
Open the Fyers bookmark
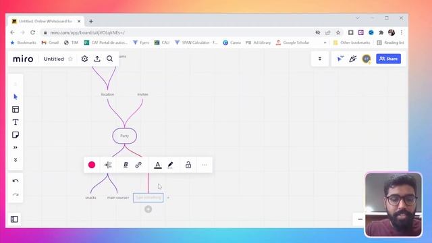click(141, 43)
